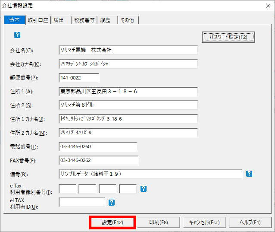
Task: Click the help icon next to eLTAX user ID
Action: coord(112,202)
